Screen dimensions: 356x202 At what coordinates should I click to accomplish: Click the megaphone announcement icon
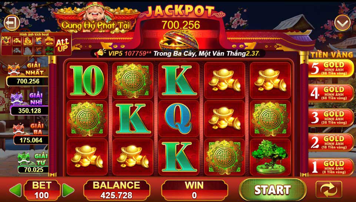pyautogui.click(x=100, y=53)
